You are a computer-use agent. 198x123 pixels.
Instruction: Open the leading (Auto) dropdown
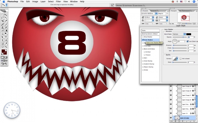167,17
